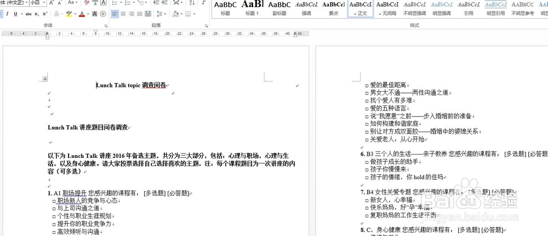Open the phonetic guide (wén) tool

(95, 3)
